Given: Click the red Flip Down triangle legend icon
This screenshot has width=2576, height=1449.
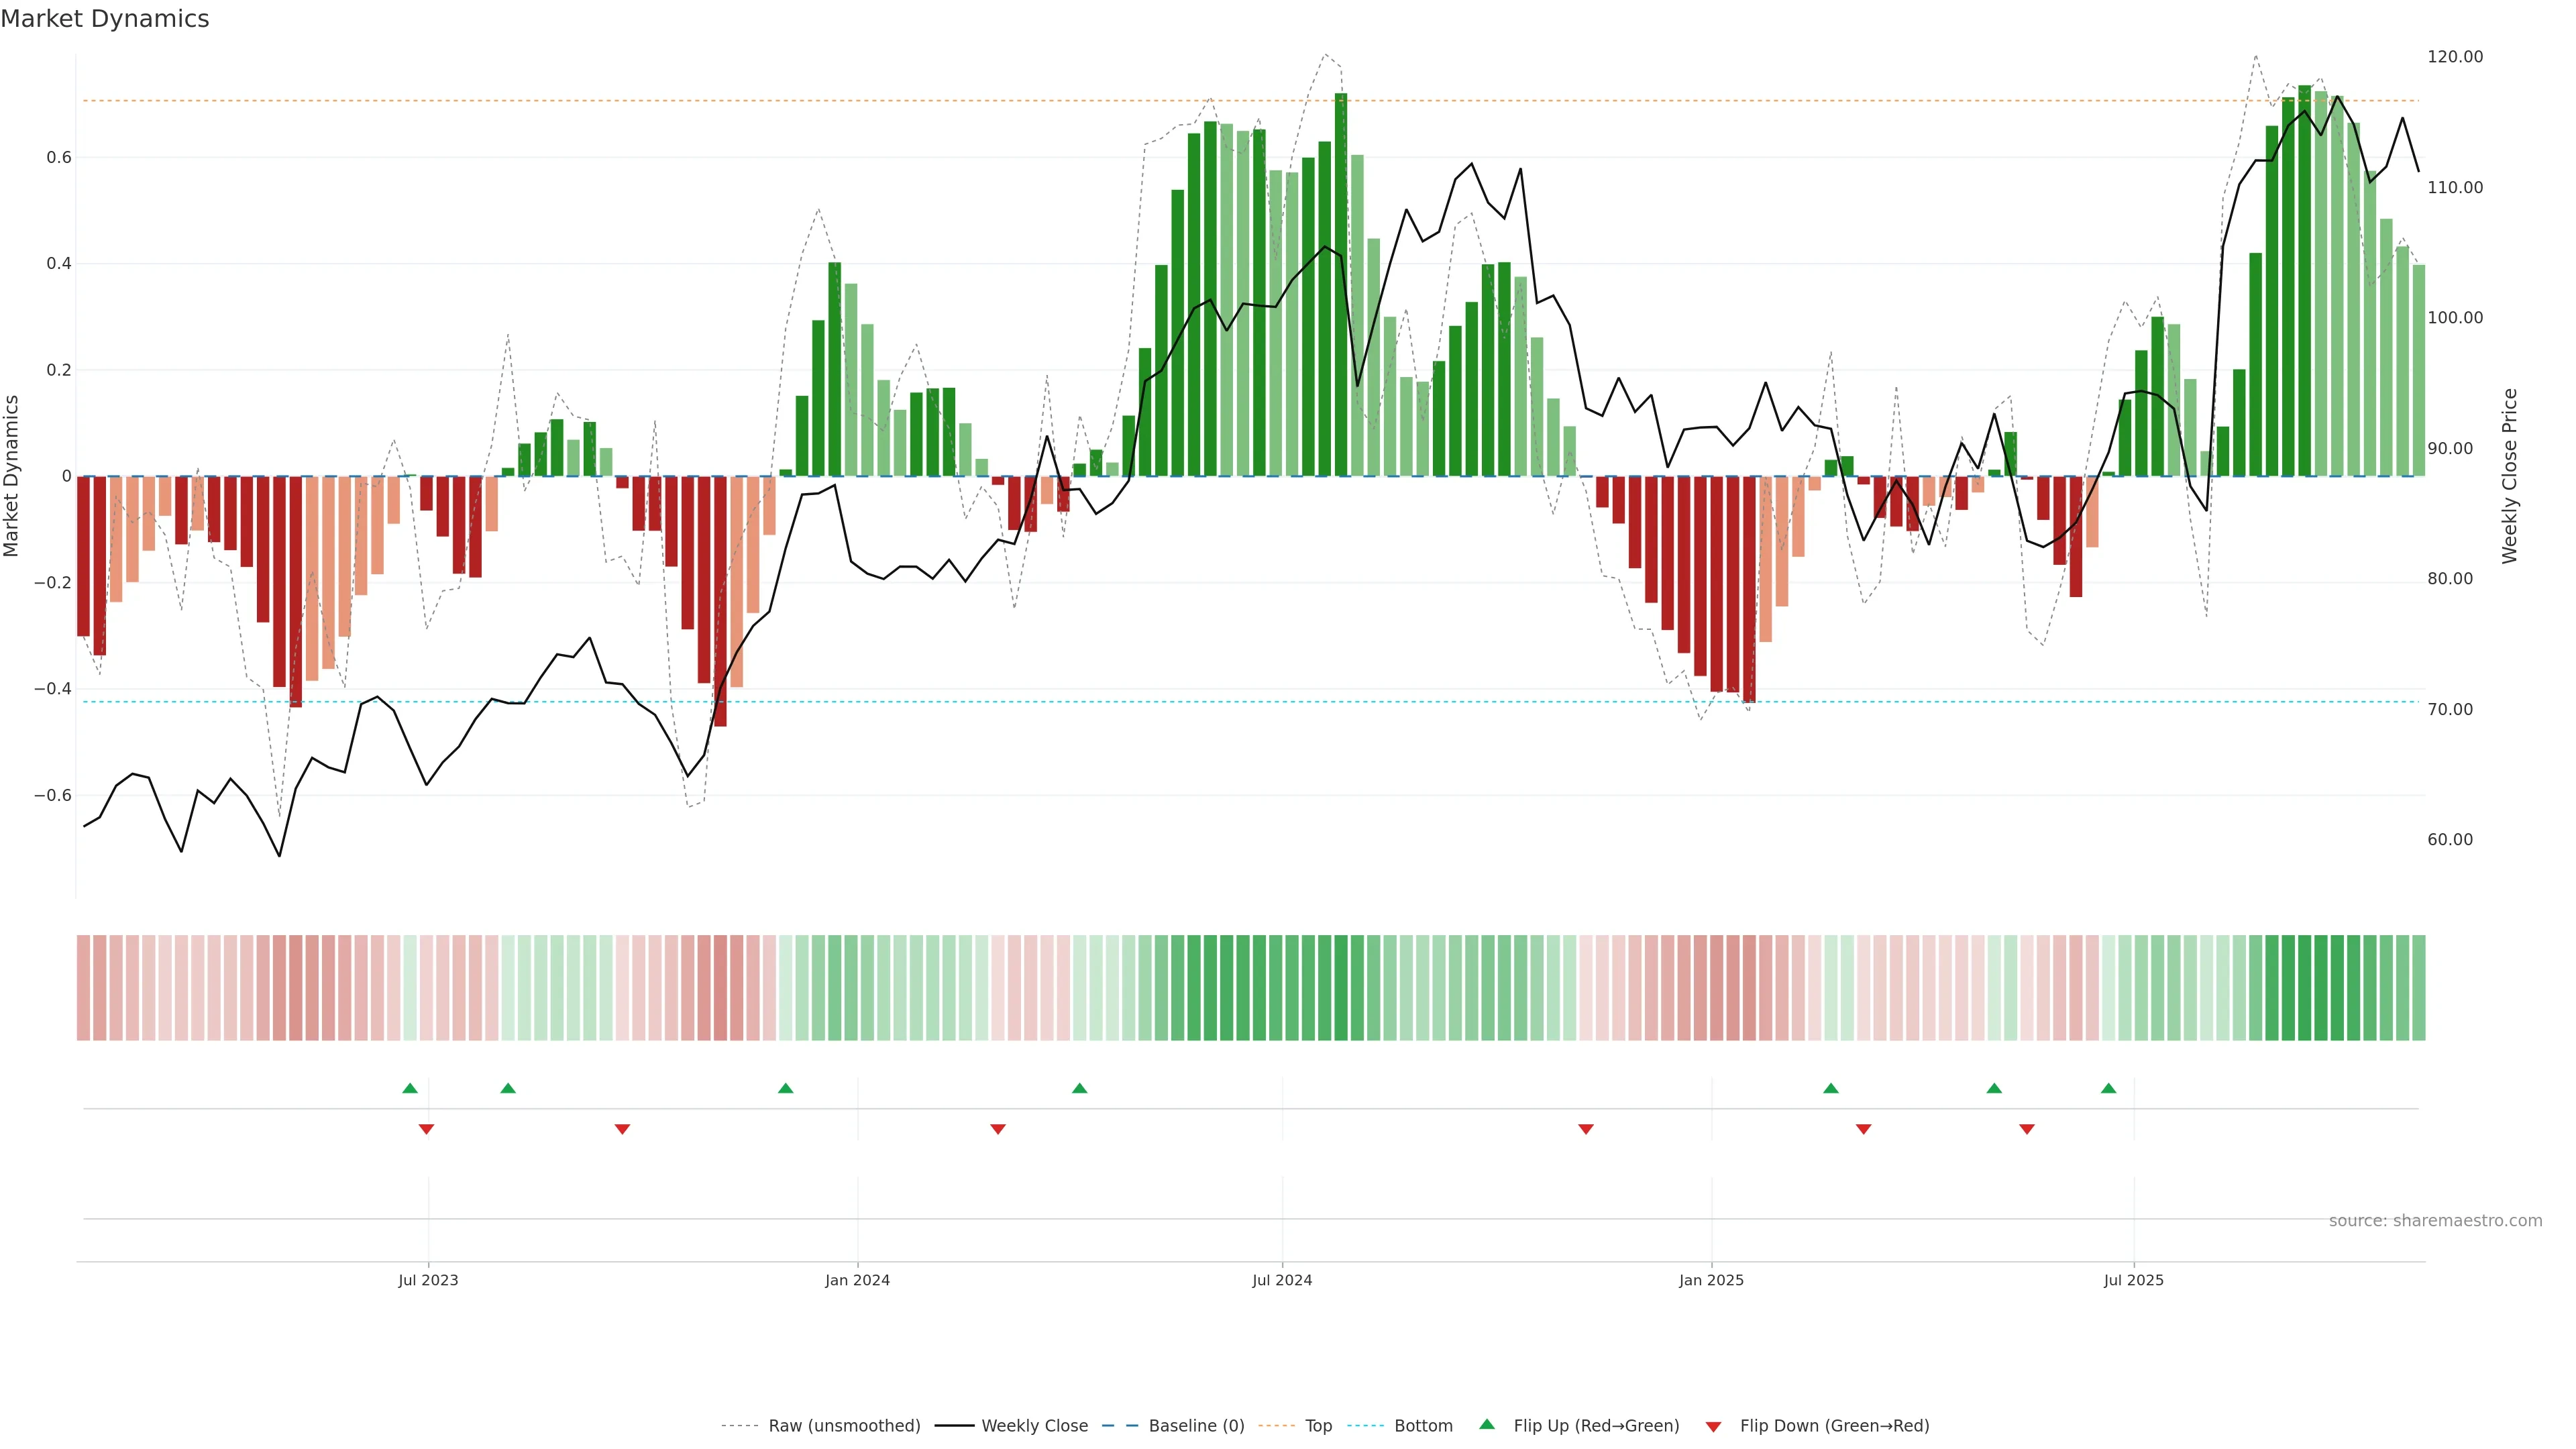Looking at the screenshot, I should coord(1713,1427).
